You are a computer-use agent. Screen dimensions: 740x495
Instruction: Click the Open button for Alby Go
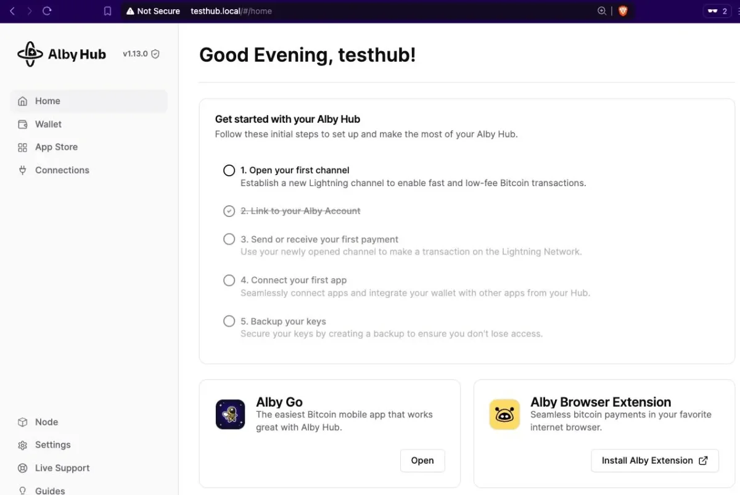(422, 460)
